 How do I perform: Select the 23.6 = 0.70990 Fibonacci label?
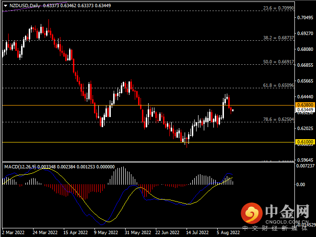coord(279,8)
